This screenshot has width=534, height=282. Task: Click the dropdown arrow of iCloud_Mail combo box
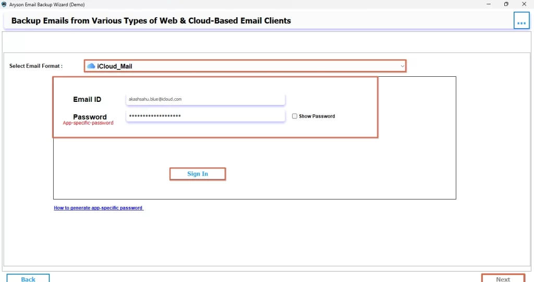[x=402, y=66]
